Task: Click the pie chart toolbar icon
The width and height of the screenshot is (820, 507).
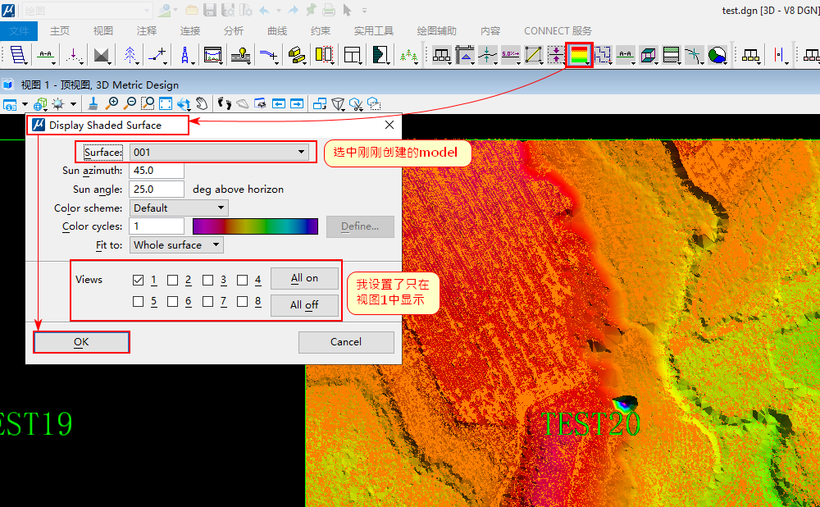Action: pos(717,55)
